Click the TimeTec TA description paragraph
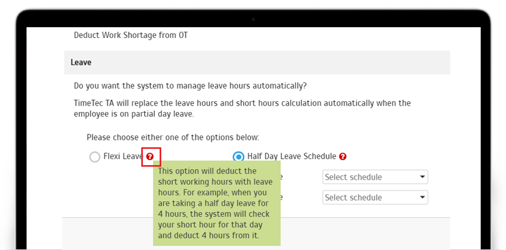Viewport: 506px width, 250px height. point(242,109)
